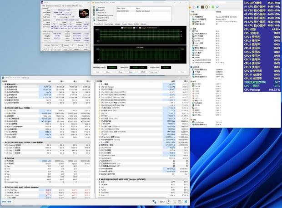Image resolution: width=282 pixels, height=208 pixels.
Task: Switch to Statistics tab in stability test
Action: (143, 24)
